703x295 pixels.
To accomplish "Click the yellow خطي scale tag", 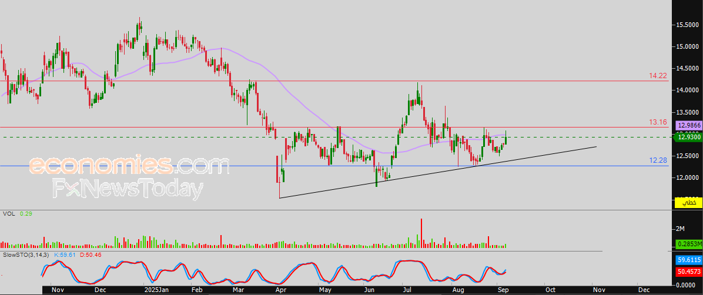I will coord(689,203).
